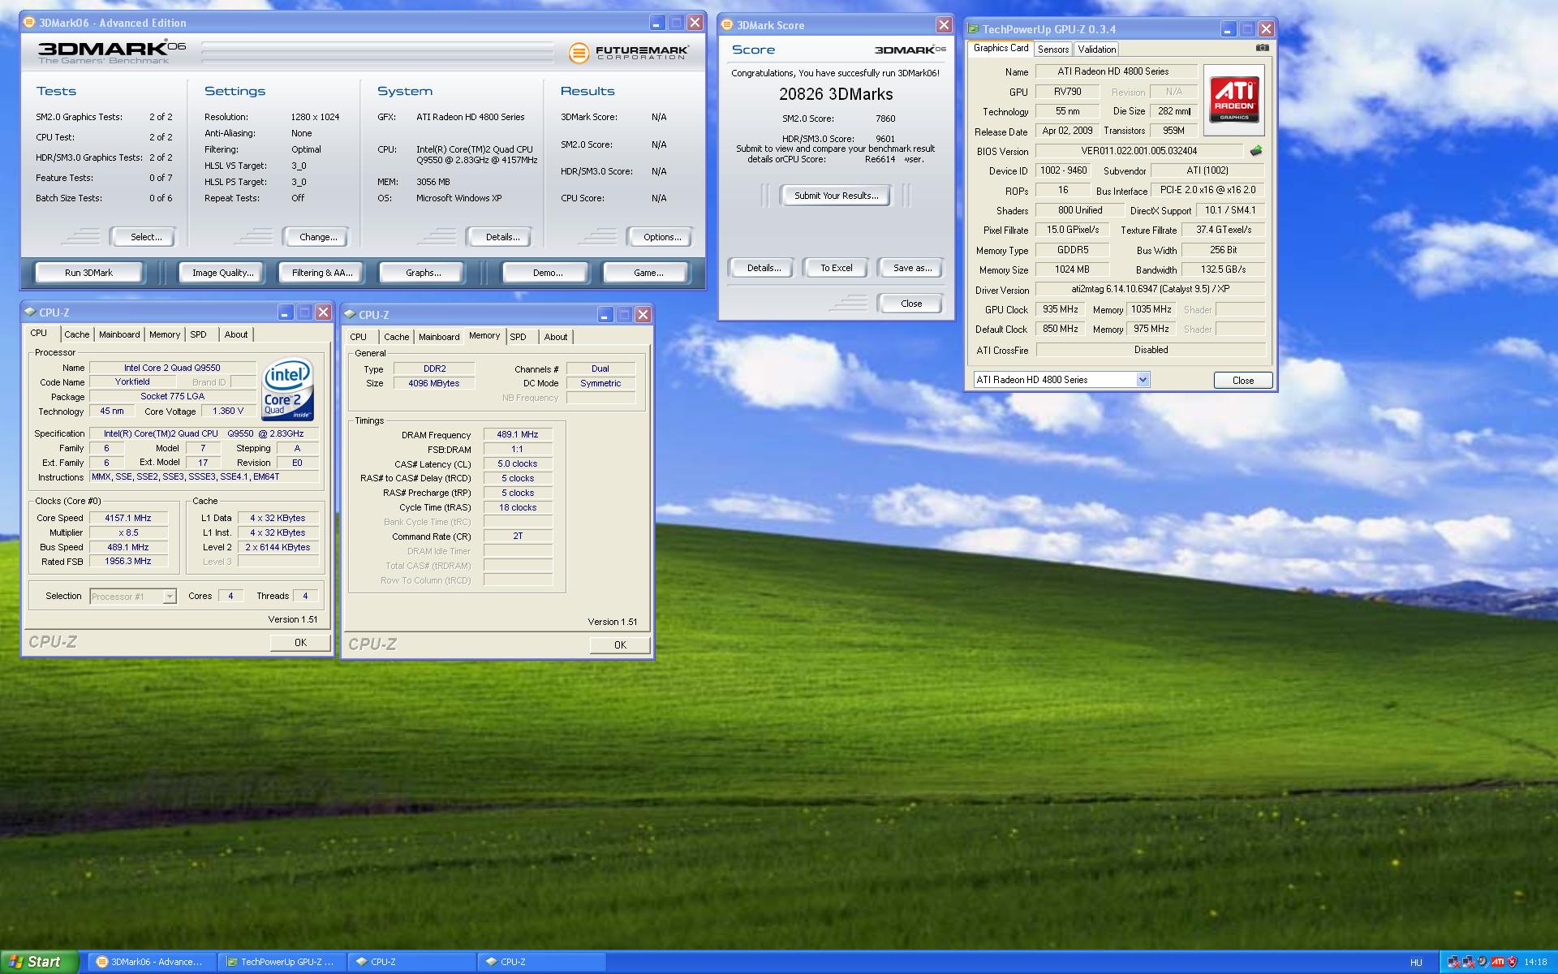Click OK in right CPU-Z window
This screenshot has height=974, width=1558.
click(620, 644)
